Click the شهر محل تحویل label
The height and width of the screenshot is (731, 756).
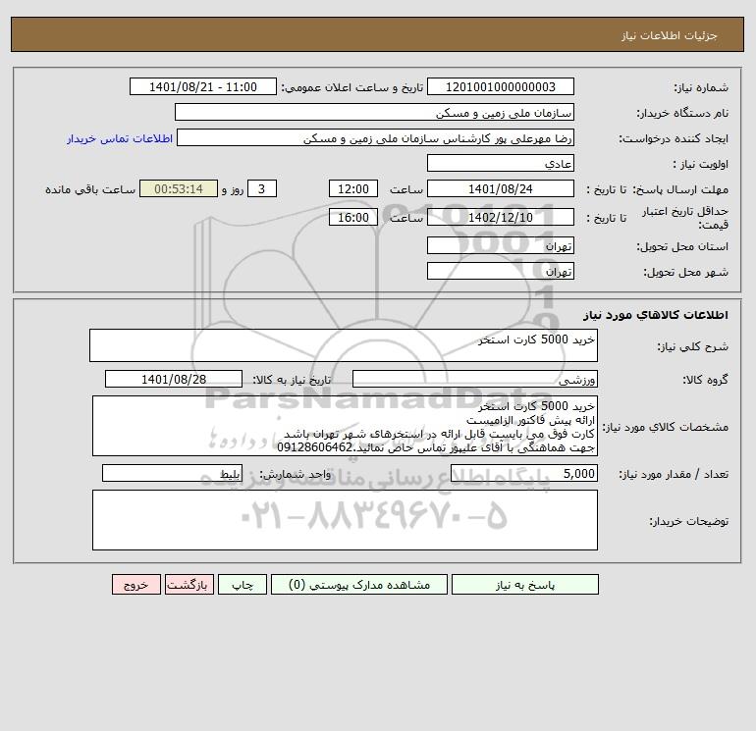(686, 272)
